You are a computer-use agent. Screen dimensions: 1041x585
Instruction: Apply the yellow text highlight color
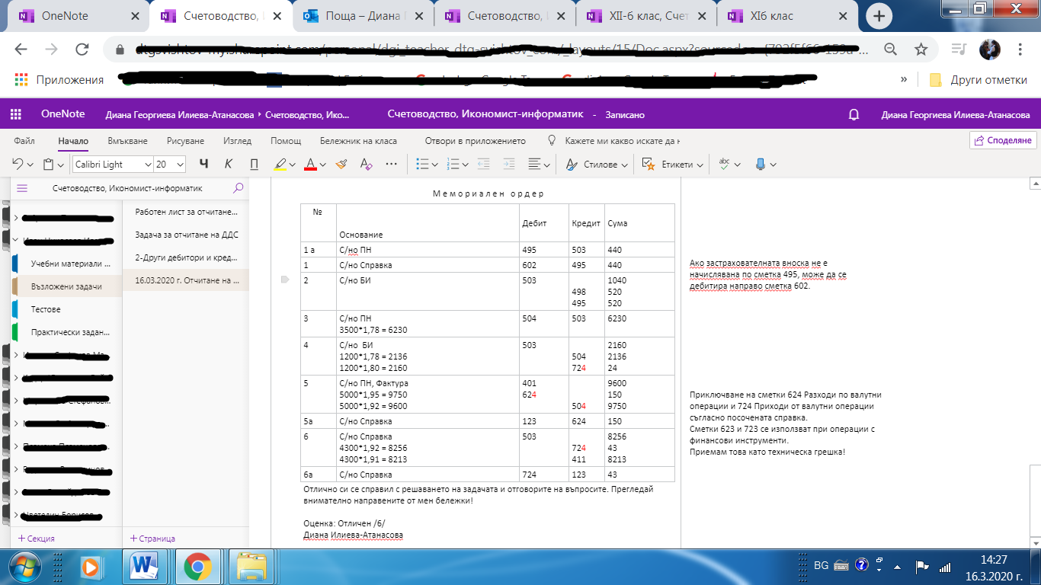[280, 164]
